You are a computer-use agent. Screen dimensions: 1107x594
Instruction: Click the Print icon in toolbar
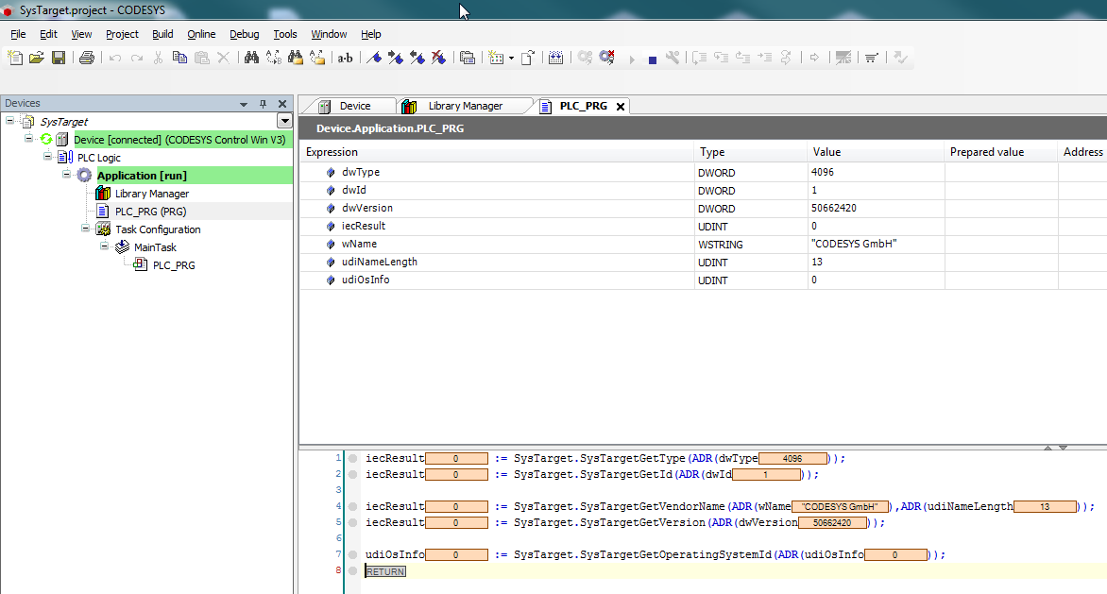point(87,58)
